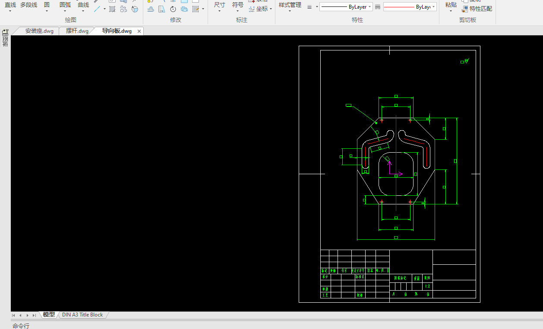Click the lineweight icon in 特性 panel
This screenshot has height=329, width=543.
[309, 7]
